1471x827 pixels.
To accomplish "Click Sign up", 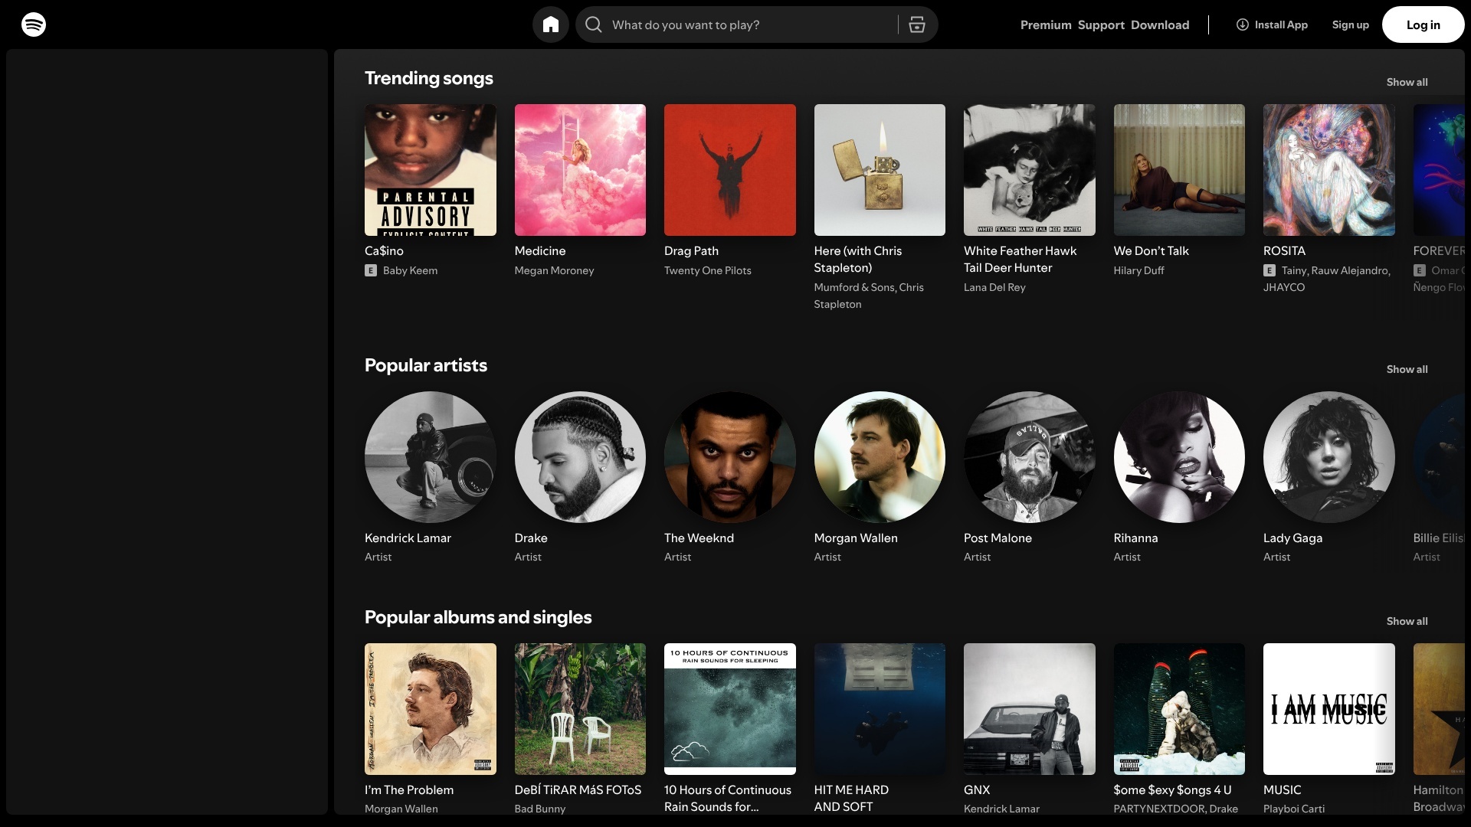I will tap(1350, 25).
